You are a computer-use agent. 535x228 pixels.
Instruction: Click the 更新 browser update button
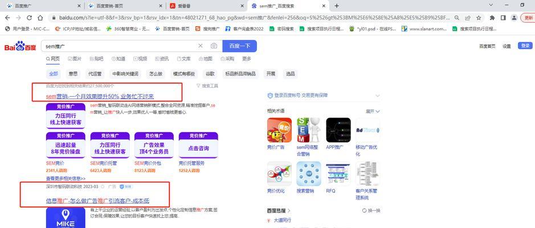(x=528, y=18)
